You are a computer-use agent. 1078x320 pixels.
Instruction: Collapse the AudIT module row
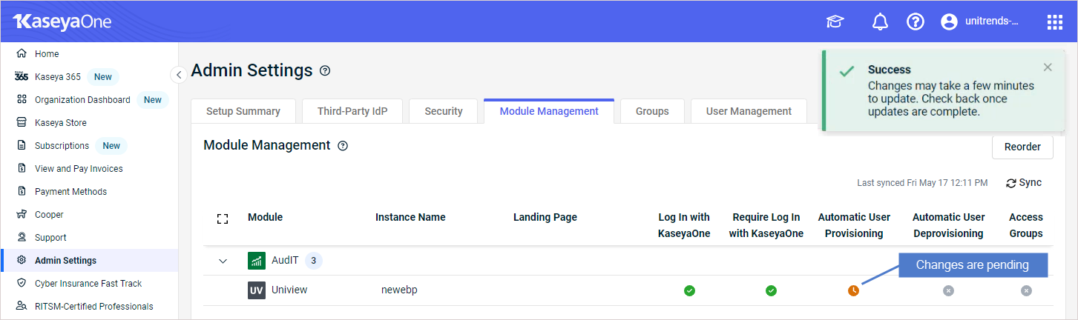click(223, 261)
